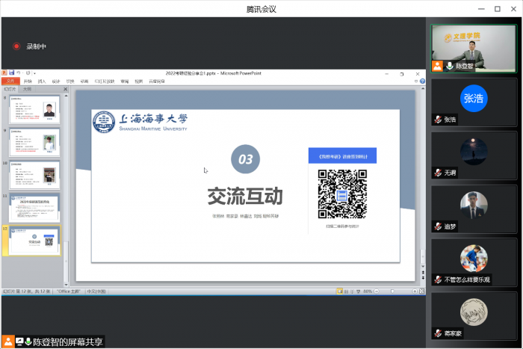
Task: Select the 幻灯片 pane tab
Action: tap(10, 89)
